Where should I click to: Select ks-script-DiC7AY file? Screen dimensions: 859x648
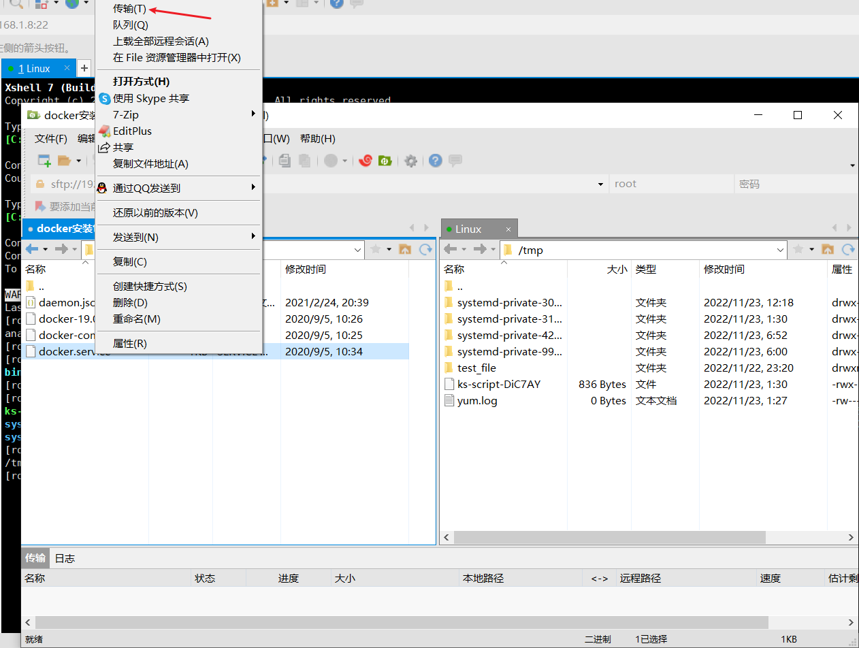click(499, 385)
